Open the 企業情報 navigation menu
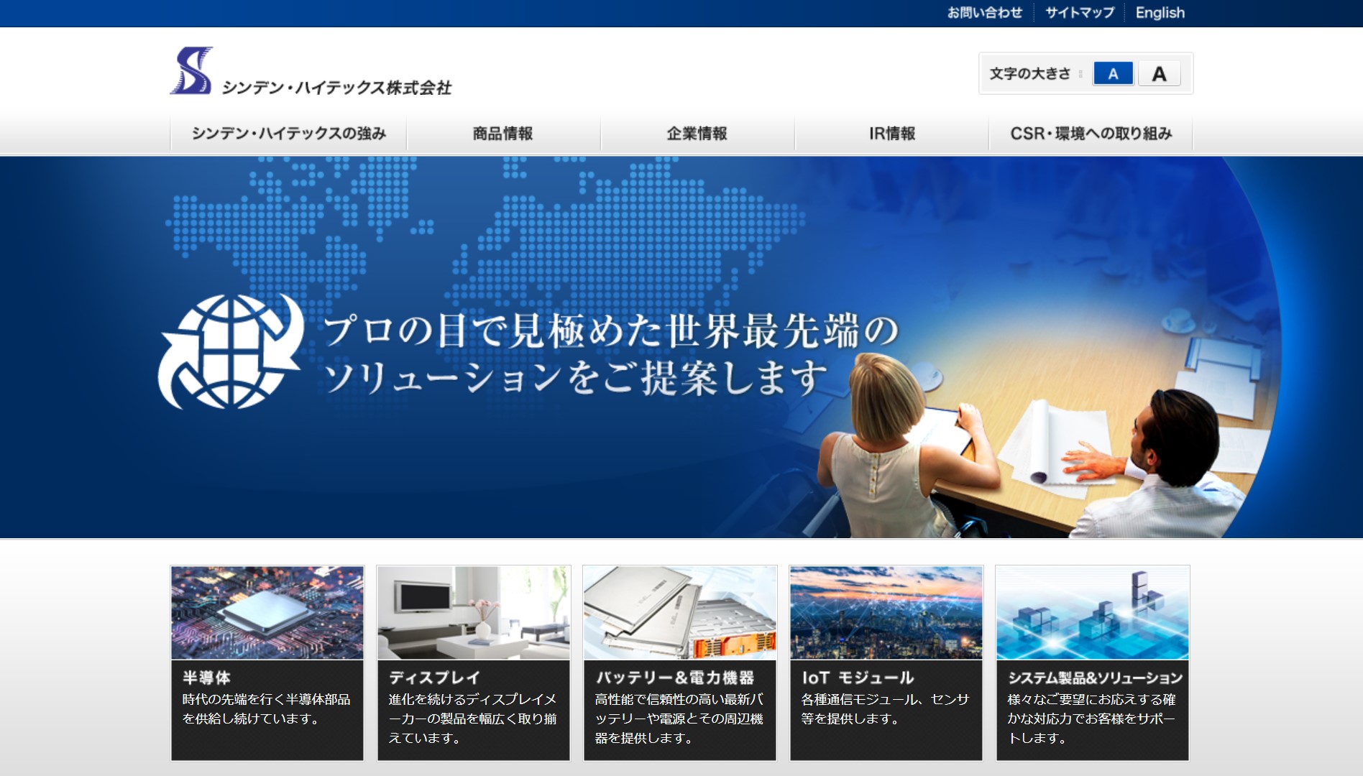The height and width of the screenshot is (776, 1363). tap(697, 134)
